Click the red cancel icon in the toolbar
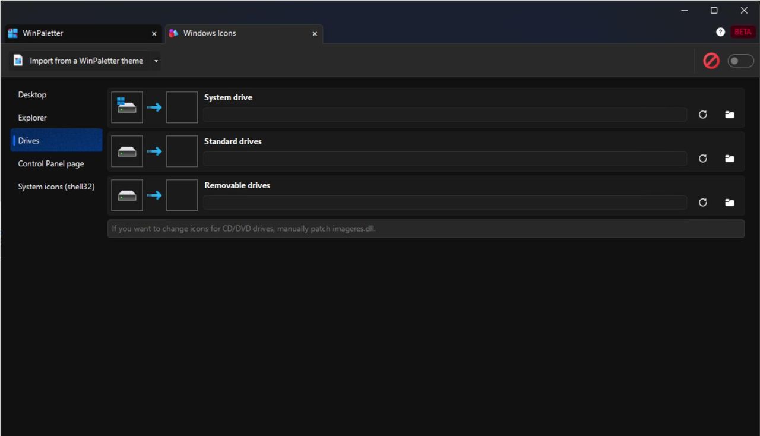 (711, 61)
